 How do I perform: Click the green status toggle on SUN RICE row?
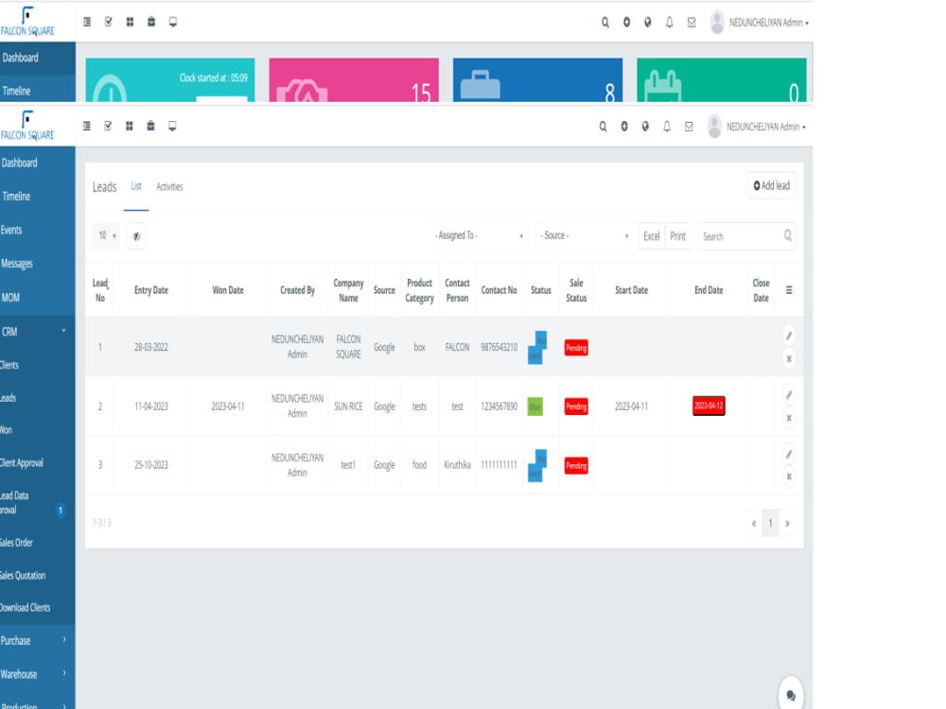click(x=537, y=406)
